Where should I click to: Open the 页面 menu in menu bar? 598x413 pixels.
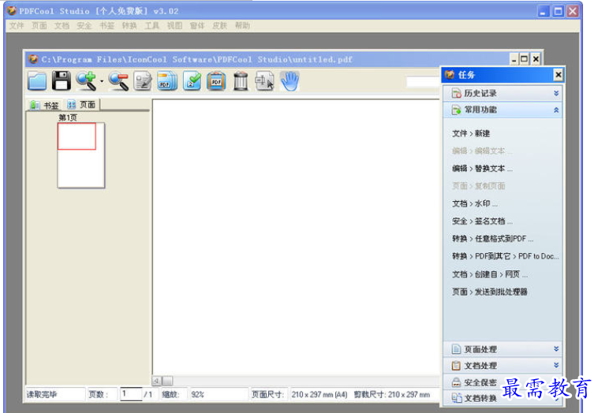tap(39, 25)
